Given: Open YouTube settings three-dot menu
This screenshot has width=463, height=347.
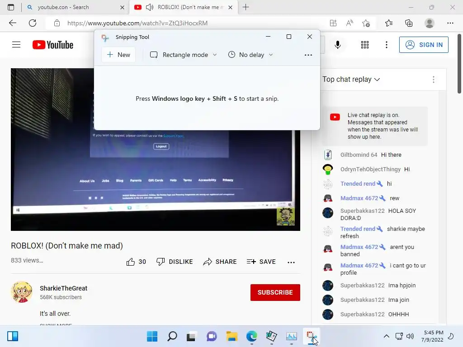Looking at the screenshot, I should (386, 45).
